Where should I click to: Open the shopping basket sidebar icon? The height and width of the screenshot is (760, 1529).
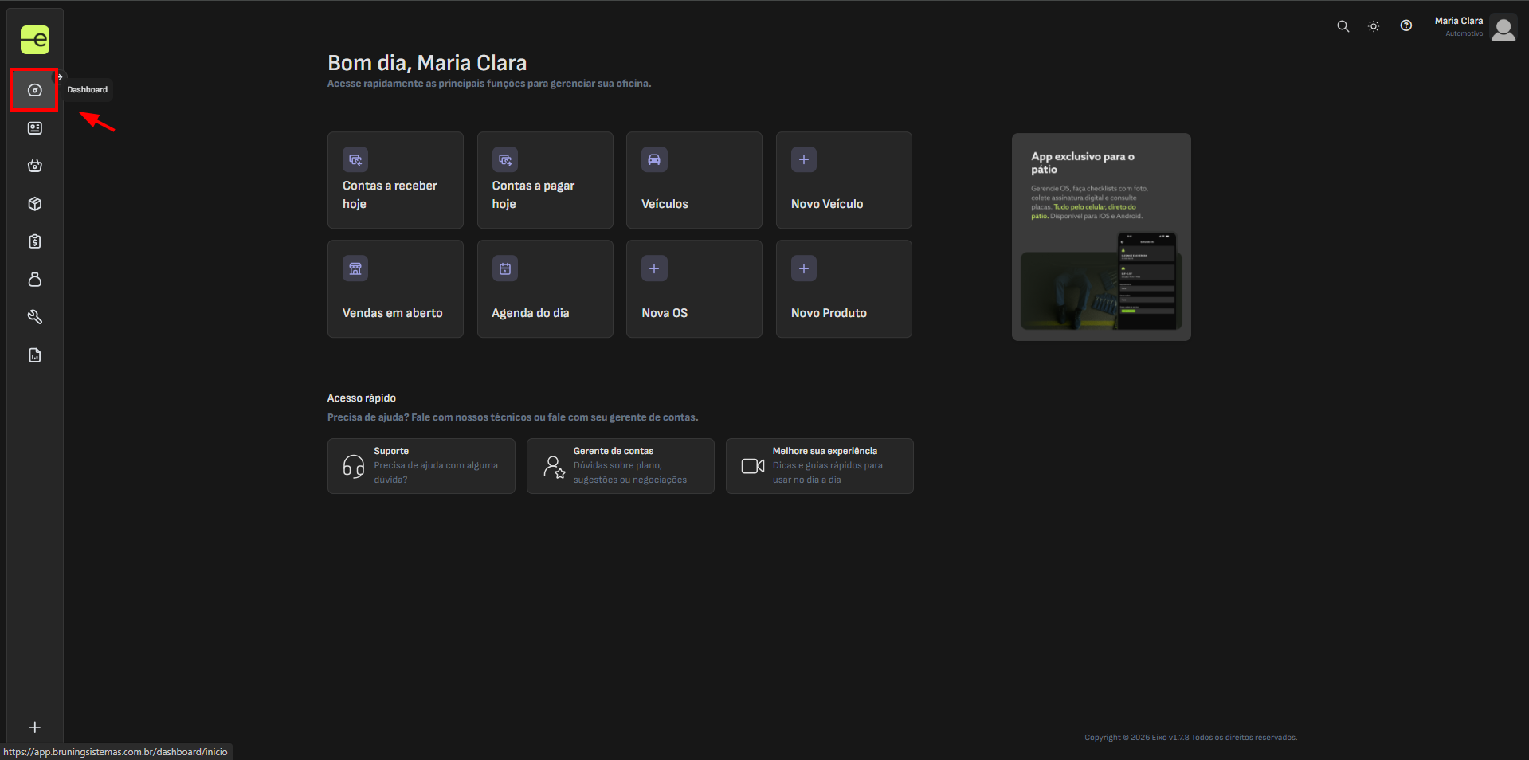(35, 166)
